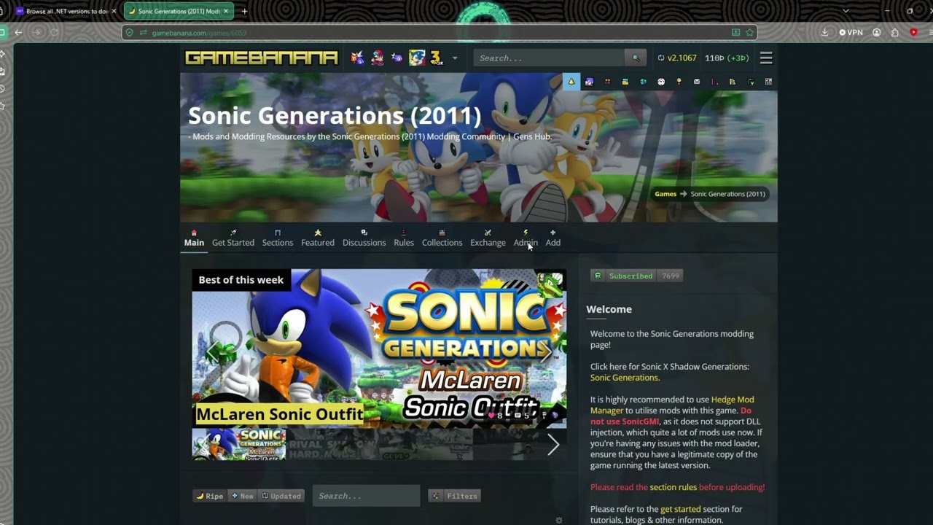Click the 'Gens Hub' text in the banner
This screenshot has height=525, width=933.
(x=533, y=136)
